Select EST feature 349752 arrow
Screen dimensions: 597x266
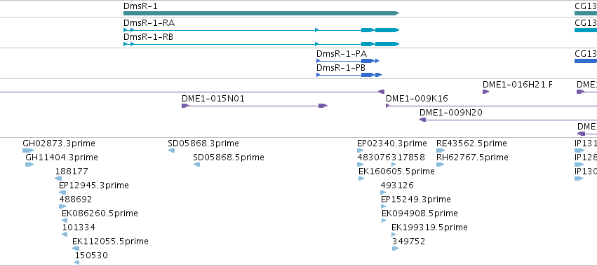[x=395, y=248]
